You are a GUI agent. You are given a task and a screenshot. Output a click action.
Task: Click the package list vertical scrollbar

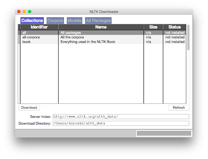click(188, 38)
